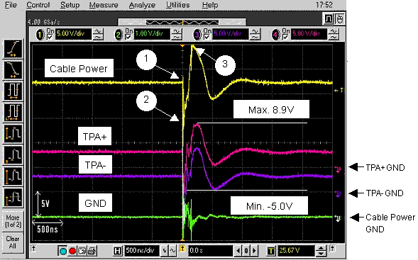
Task: Toggle channel 4 On checkbox
Action: click(x=285, y=38)
